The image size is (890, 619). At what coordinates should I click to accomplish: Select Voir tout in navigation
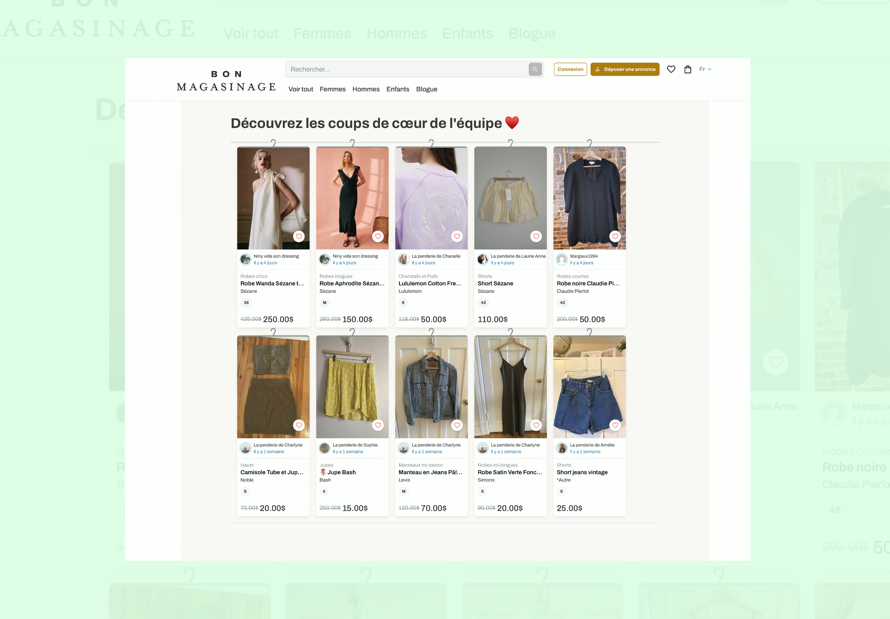(300, 89)
